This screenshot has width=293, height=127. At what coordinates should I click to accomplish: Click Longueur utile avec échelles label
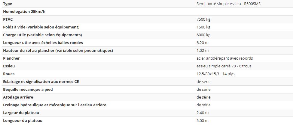[43, 43]
